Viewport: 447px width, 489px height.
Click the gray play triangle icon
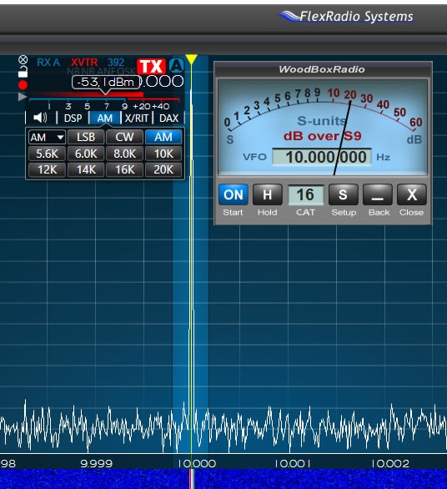pyautogui.click(x=23, y=97)
